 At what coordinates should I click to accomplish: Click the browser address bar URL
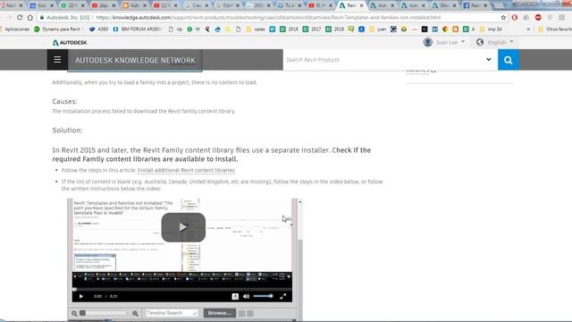[x=268, y=18]
